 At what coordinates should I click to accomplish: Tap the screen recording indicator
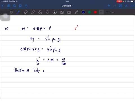pyautogui.click(x=119, y=1)
